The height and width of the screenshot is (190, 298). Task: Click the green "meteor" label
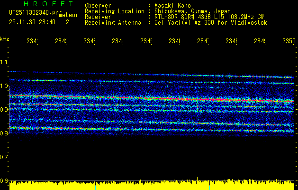[69, 15]
